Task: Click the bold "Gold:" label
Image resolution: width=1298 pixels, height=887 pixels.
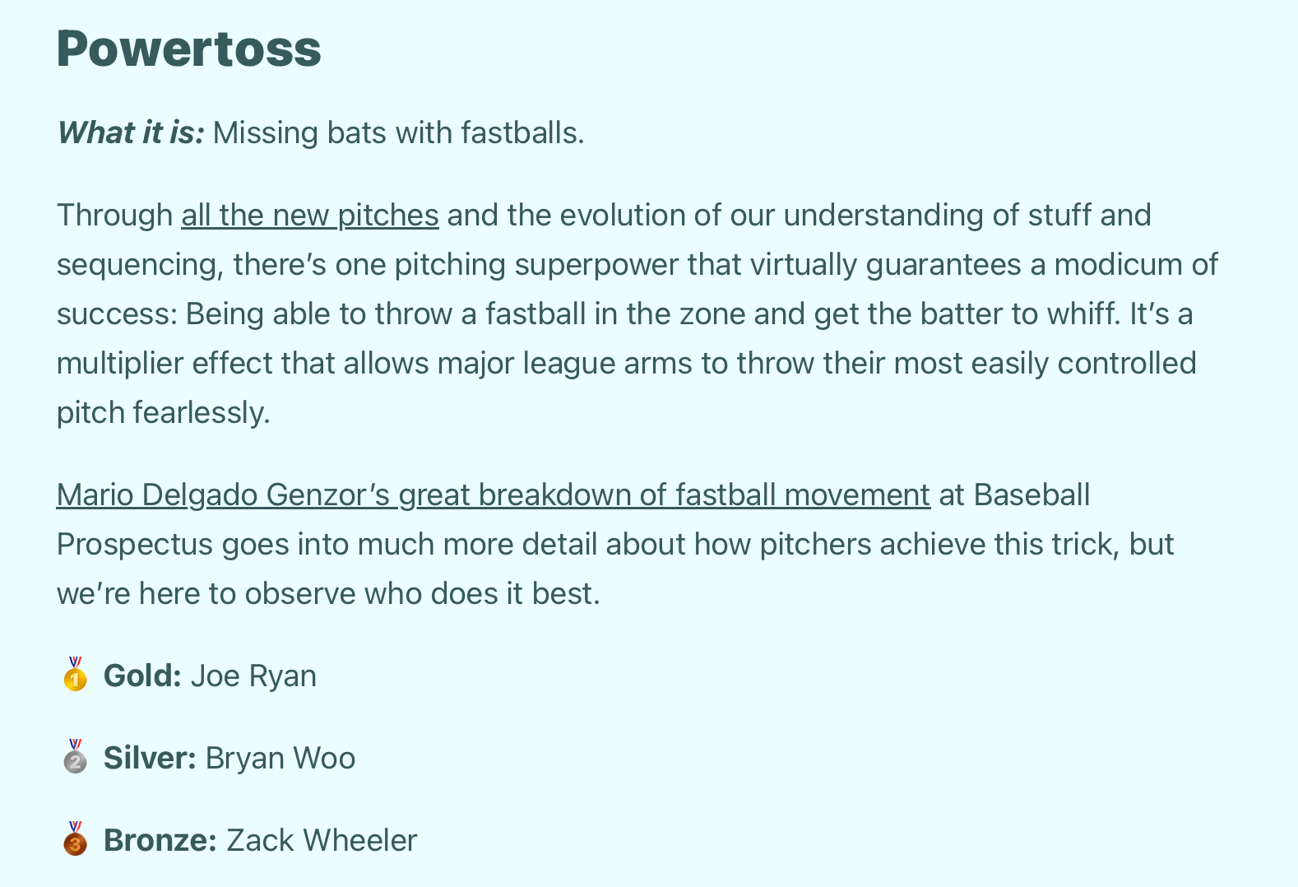Action: (142, 676)
